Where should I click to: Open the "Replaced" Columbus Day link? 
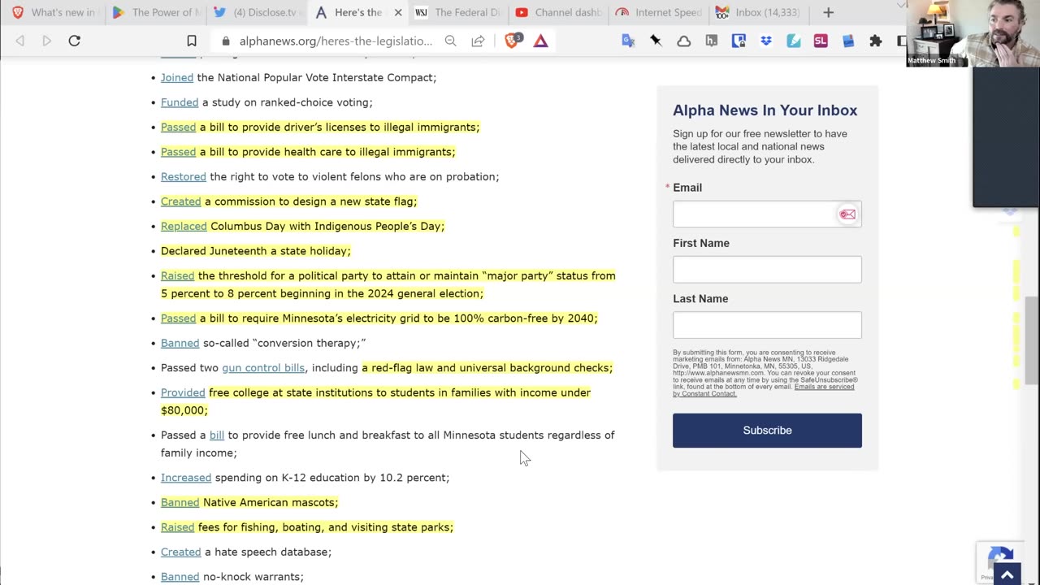point(184,227)
